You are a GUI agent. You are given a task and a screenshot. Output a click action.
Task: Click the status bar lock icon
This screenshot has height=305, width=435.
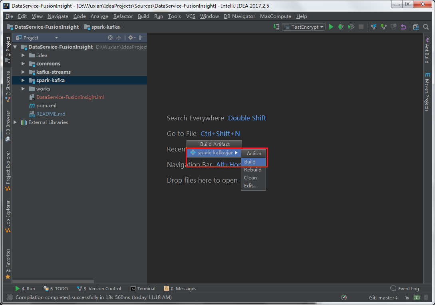click(x=407, y=297)
